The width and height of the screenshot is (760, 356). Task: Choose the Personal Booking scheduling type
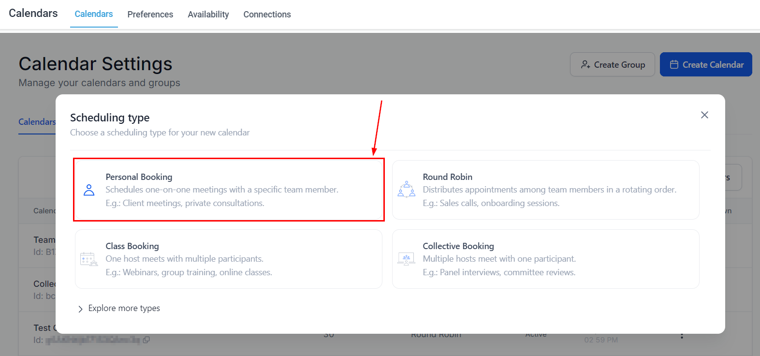(x=229, y=190)
